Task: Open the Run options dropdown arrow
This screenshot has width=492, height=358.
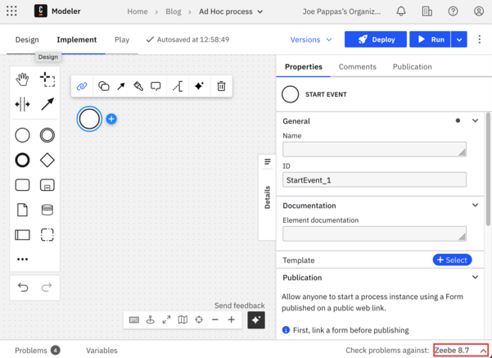Action: 459,39
